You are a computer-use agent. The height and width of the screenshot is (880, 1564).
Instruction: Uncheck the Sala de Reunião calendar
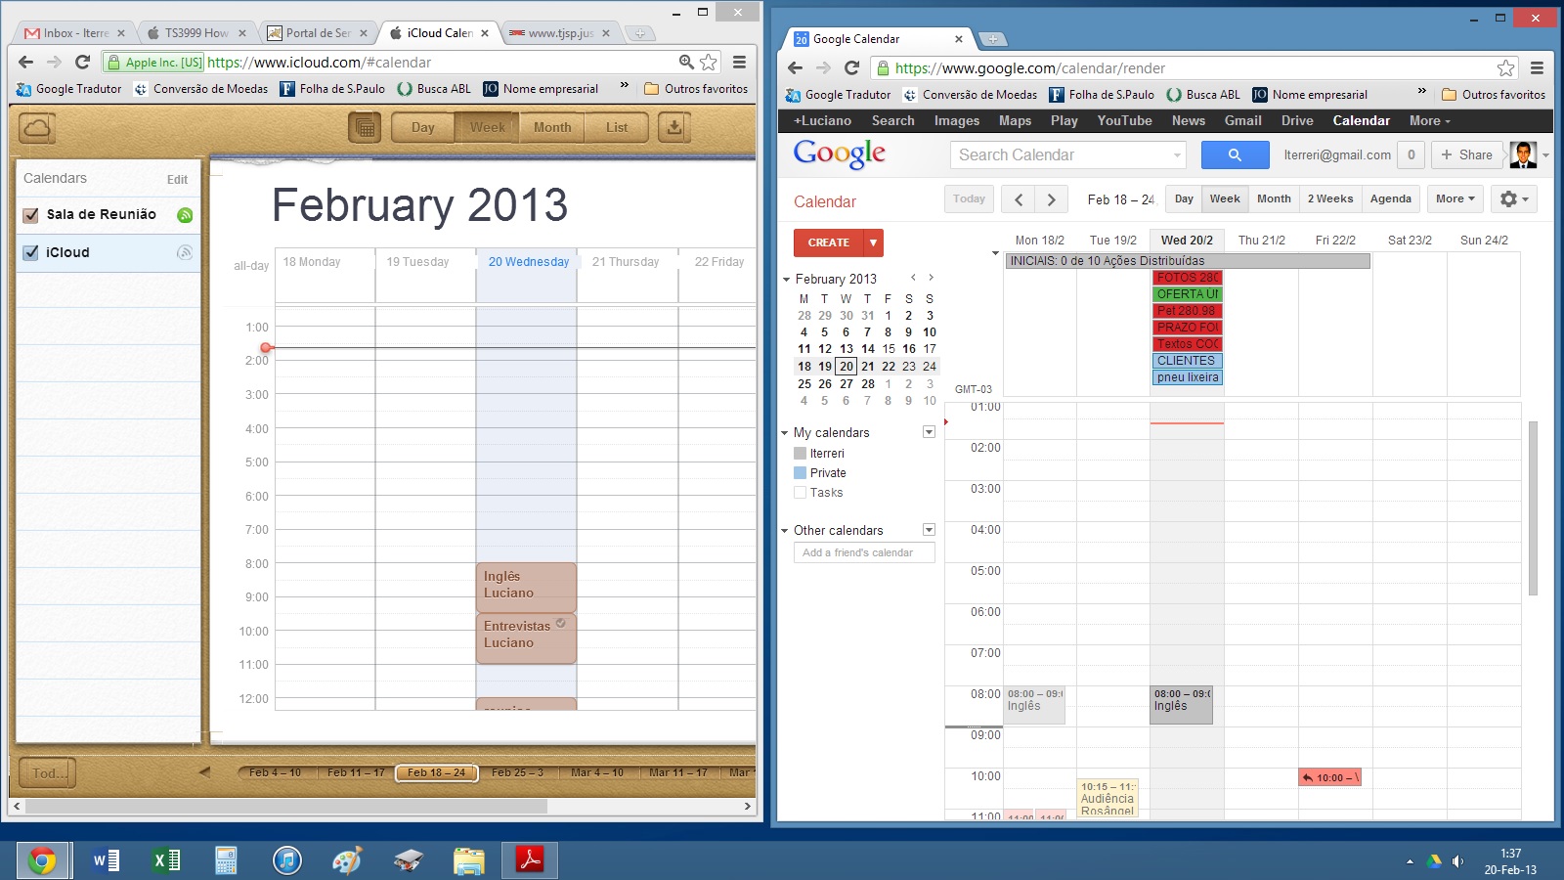tap(30, 215)
